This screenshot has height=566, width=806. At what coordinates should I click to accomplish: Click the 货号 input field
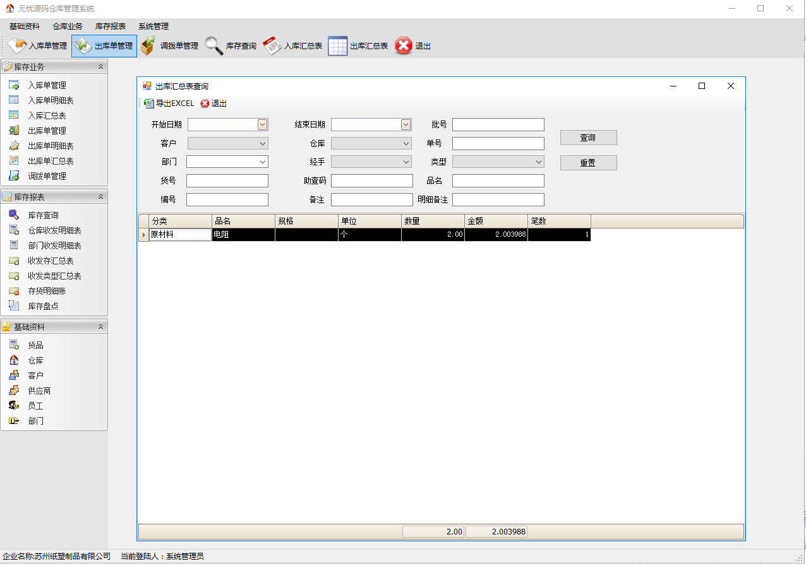pyautogui.click(x=227, y=181)
